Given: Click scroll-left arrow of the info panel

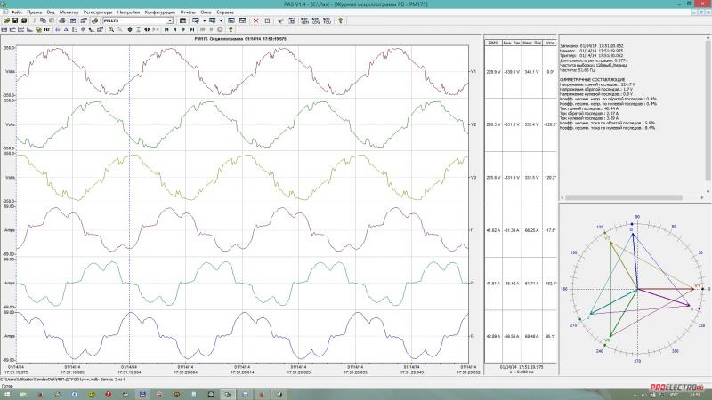Looking at the screenshot, I should point(562,197).
